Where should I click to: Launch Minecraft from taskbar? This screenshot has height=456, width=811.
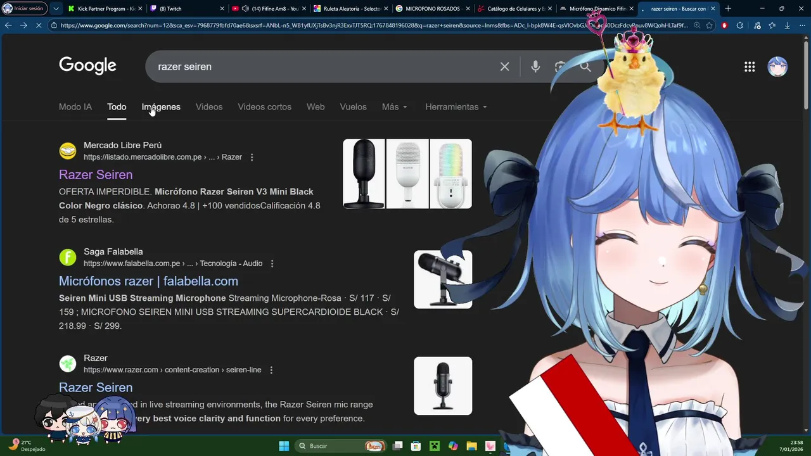434,446
